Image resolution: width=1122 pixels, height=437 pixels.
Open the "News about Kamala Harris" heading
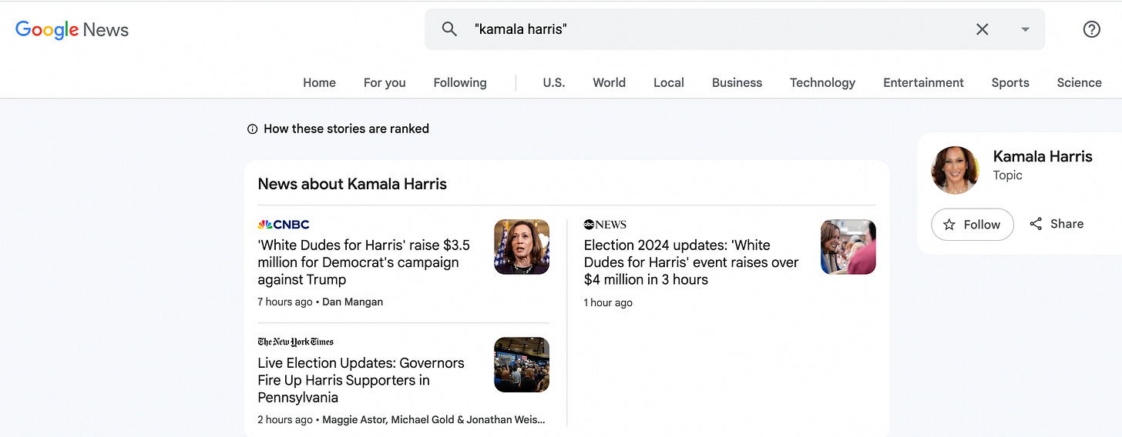click(352, 184)
